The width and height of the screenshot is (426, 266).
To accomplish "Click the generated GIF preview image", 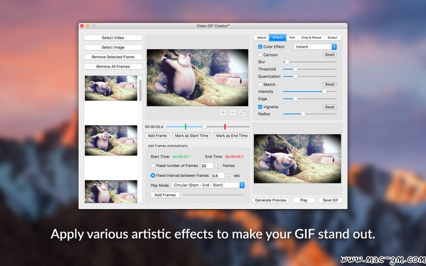I will pos(297,159).
